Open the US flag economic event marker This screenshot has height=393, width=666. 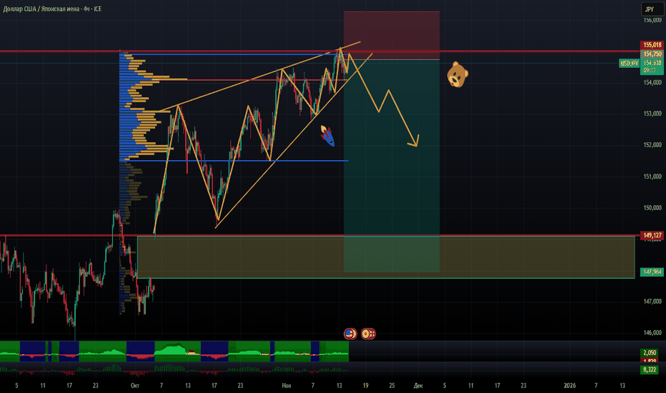click(x=349, y=333)
